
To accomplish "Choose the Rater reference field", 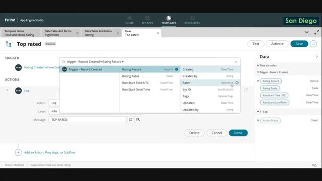I will [x=210, y=82].
